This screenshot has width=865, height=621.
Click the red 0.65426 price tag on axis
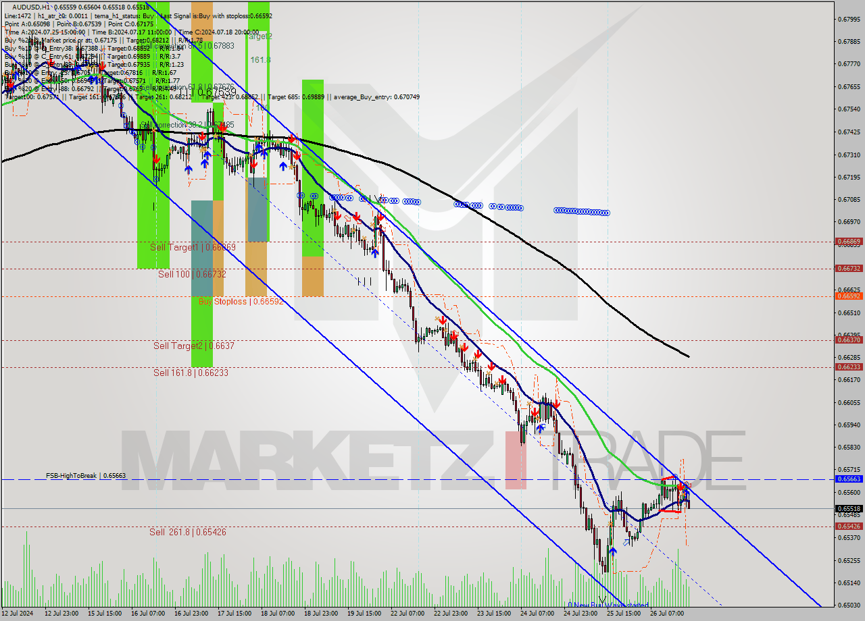(848, 526)
